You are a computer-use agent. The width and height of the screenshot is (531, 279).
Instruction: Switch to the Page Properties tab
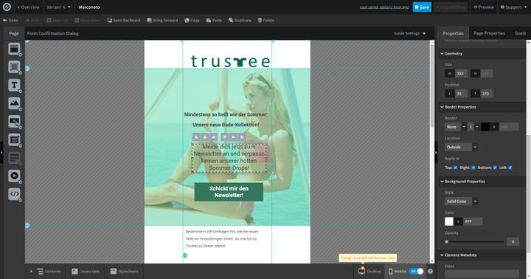point(489,33)
